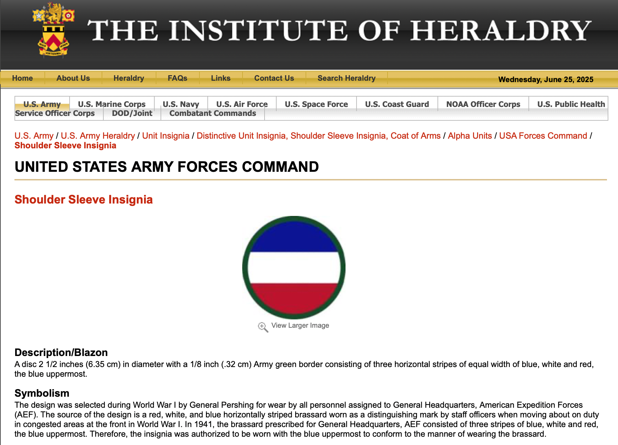Click the paragraph starting 'A disc 2 1/2 inches'
618x445 pixels.
(304, 369)
